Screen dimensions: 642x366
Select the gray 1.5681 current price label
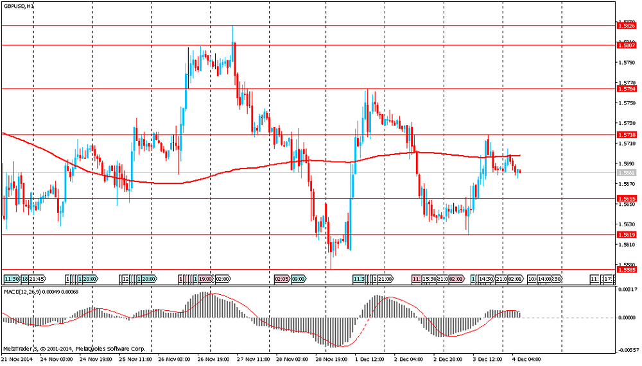(x=625, y=173)
